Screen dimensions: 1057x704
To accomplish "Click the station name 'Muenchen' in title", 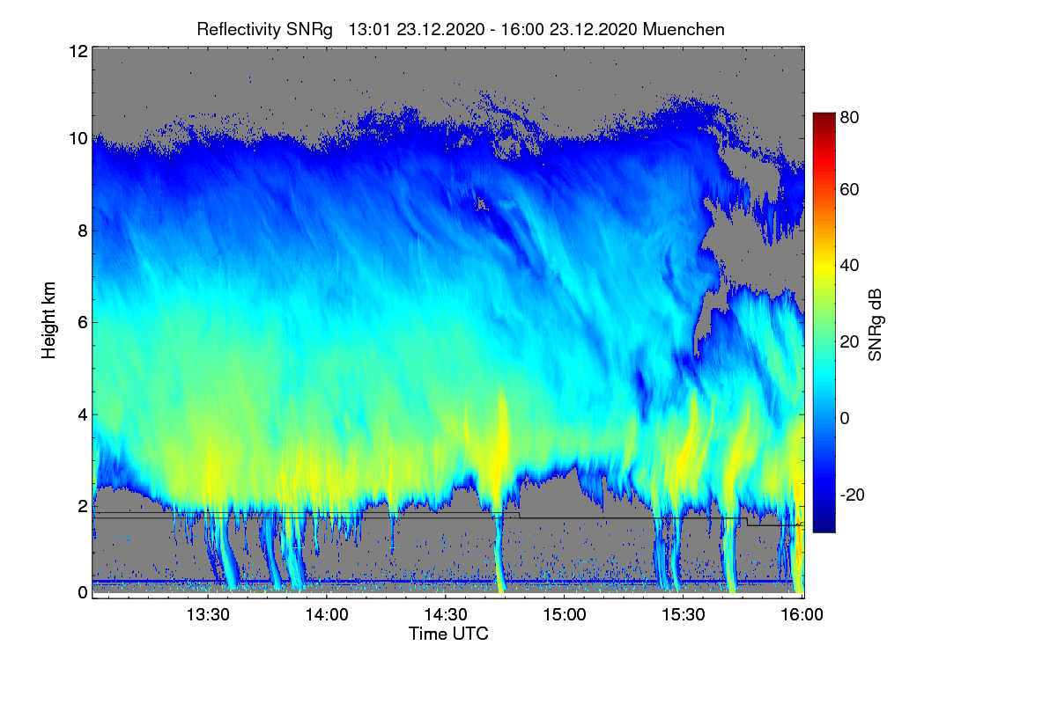I will tap(684, 29).
